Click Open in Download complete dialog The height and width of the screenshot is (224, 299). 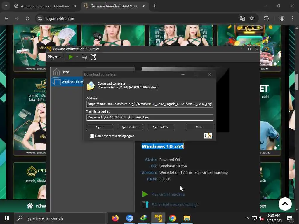pyautogui.click(x=100, y=127)
